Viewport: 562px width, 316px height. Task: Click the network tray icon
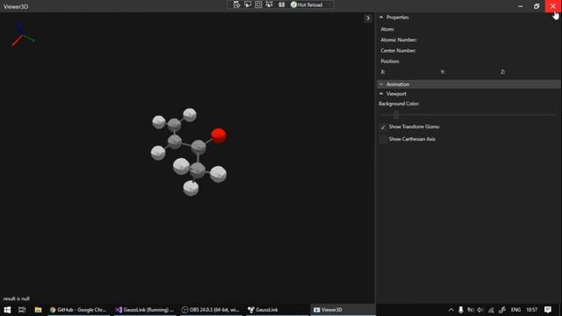click(x=491, y=310)
